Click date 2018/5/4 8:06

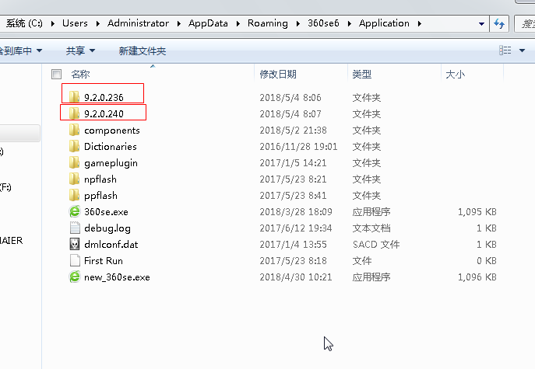(x=290, y=97)
